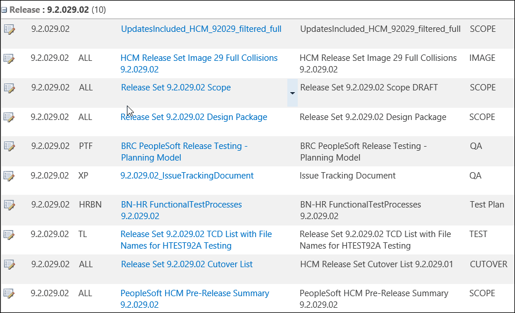Click edit icon for Pre-Release Summary row
Image resolution: width=515 pixels, height=313 pixels.
(x=9, y=294)
